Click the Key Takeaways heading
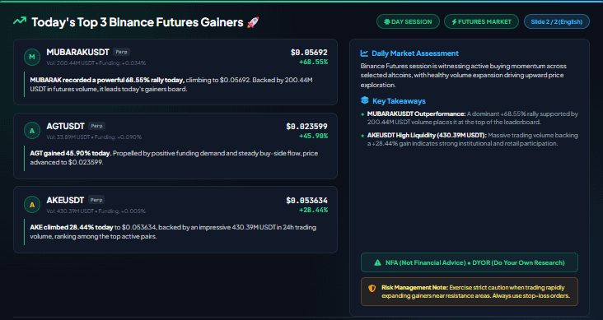Viewport: 603px width, 320px height. [399, 101]
